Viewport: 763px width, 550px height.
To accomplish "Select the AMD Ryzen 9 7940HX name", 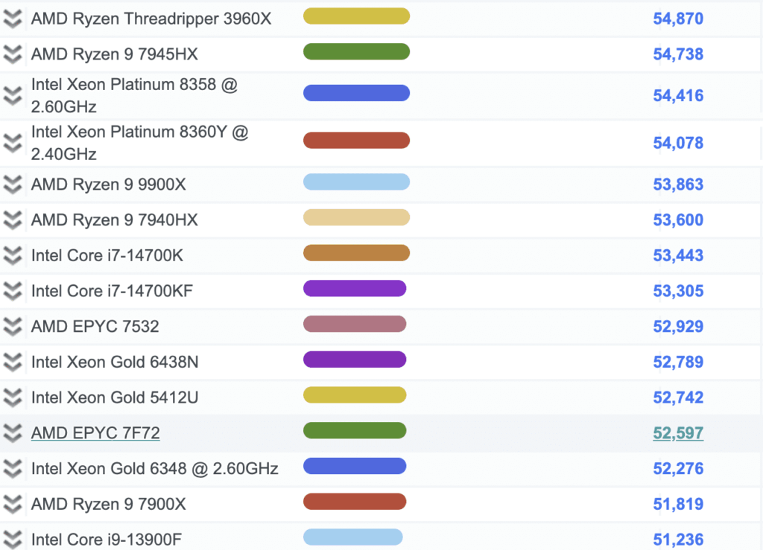I will (115, 220).
